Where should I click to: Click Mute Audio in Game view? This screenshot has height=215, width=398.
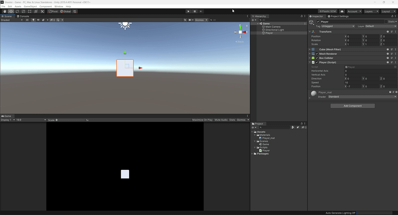coord(221,120)
